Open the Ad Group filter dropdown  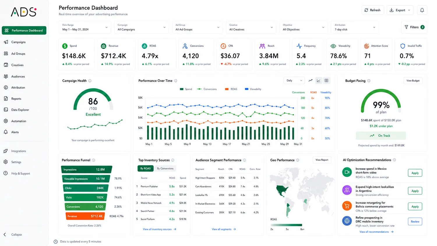[x=198, y=27]
